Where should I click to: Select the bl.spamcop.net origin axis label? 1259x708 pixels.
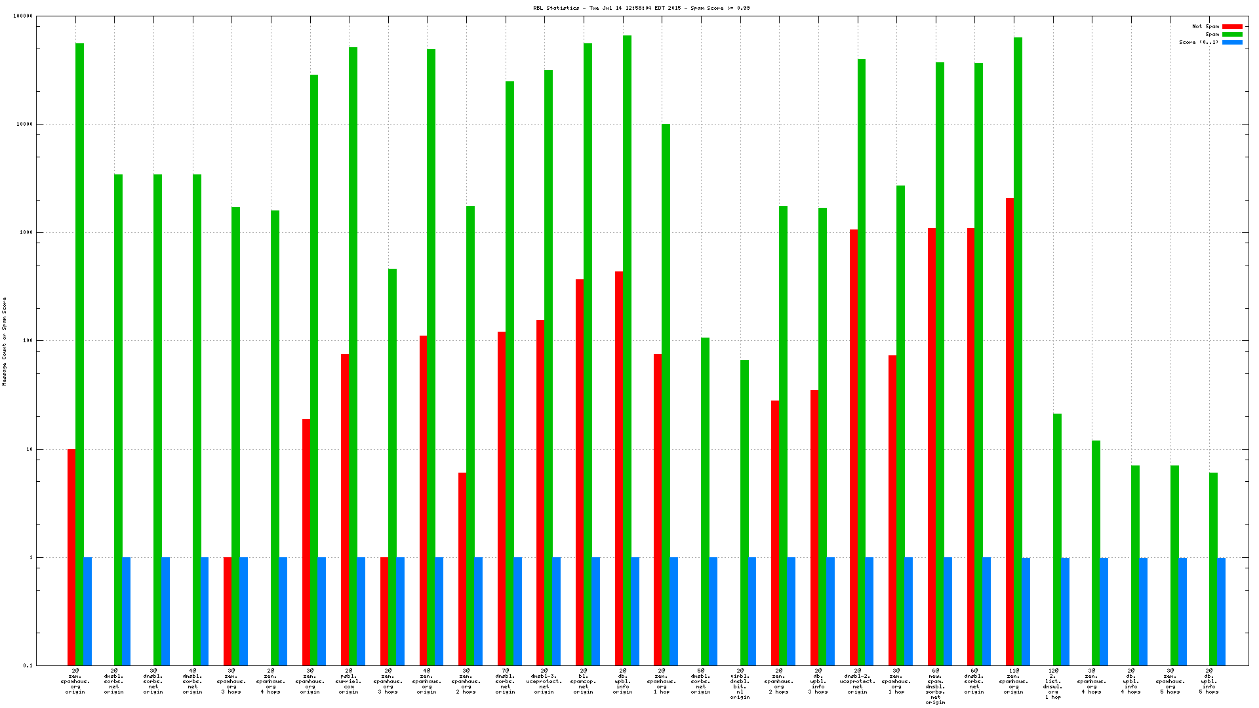click(583, 681)
